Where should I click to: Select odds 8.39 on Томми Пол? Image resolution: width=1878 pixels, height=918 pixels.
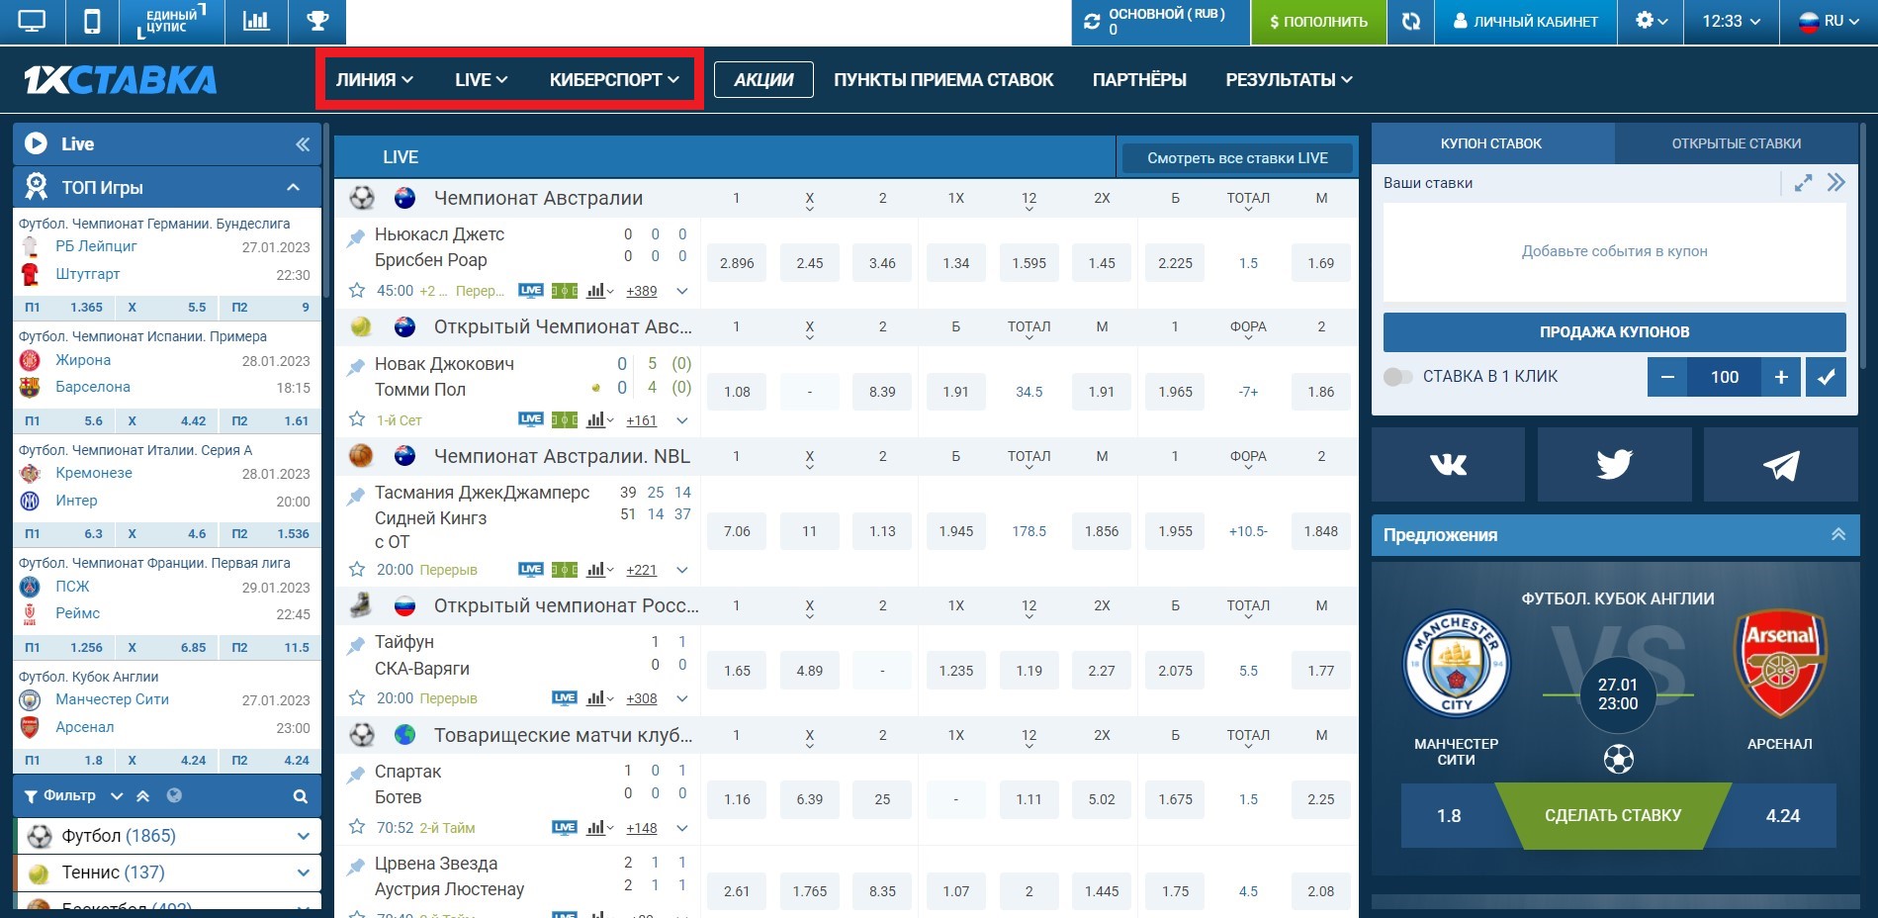(882, 392)
